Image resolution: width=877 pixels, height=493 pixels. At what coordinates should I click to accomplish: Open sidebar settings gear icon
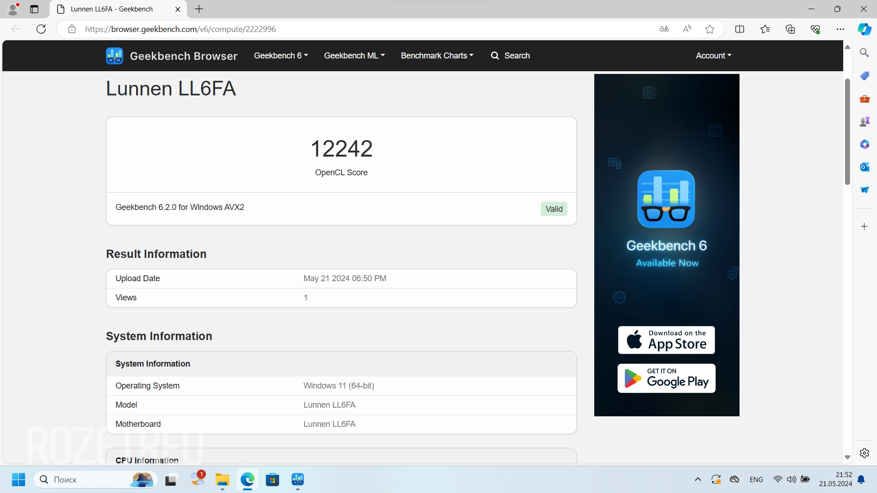click(x=864, y=453)
